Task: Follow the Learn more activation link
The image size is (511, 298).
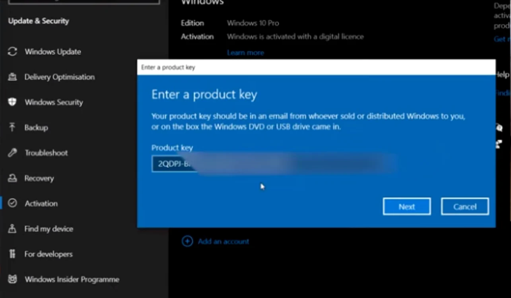Action: [x=245, y=52]
